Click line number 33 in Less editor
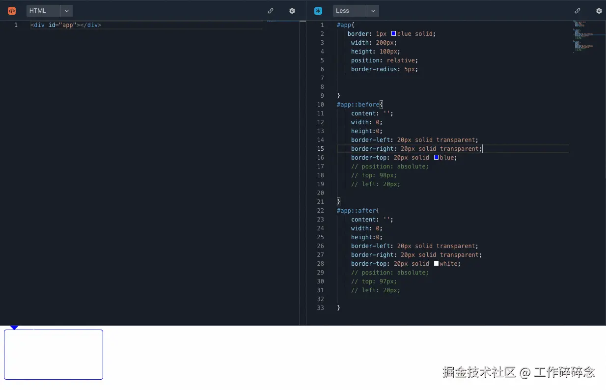Screen dimensions: 606x390 pyautogui.click(x=321, y=308)
